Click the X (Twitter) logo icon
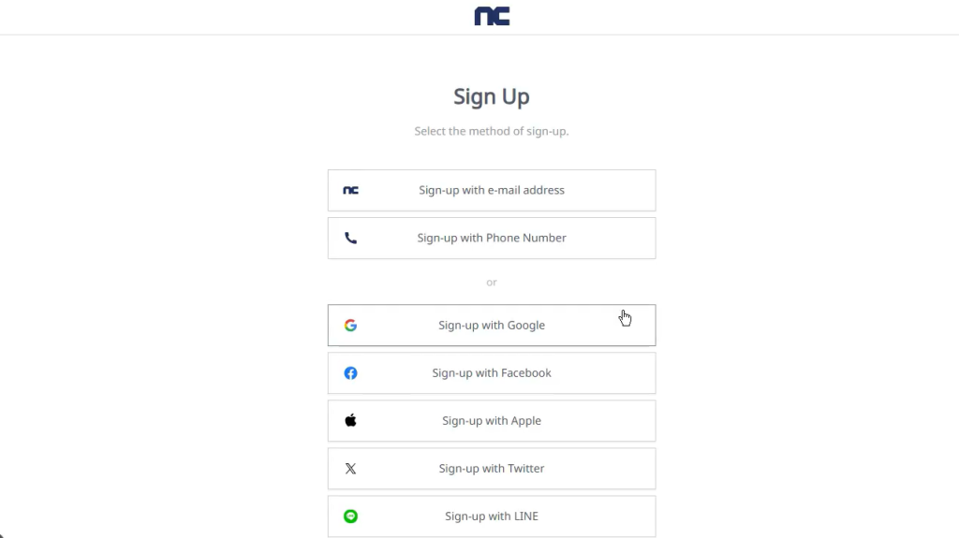This screenshot has height=538, width=959. coord(350,469)
